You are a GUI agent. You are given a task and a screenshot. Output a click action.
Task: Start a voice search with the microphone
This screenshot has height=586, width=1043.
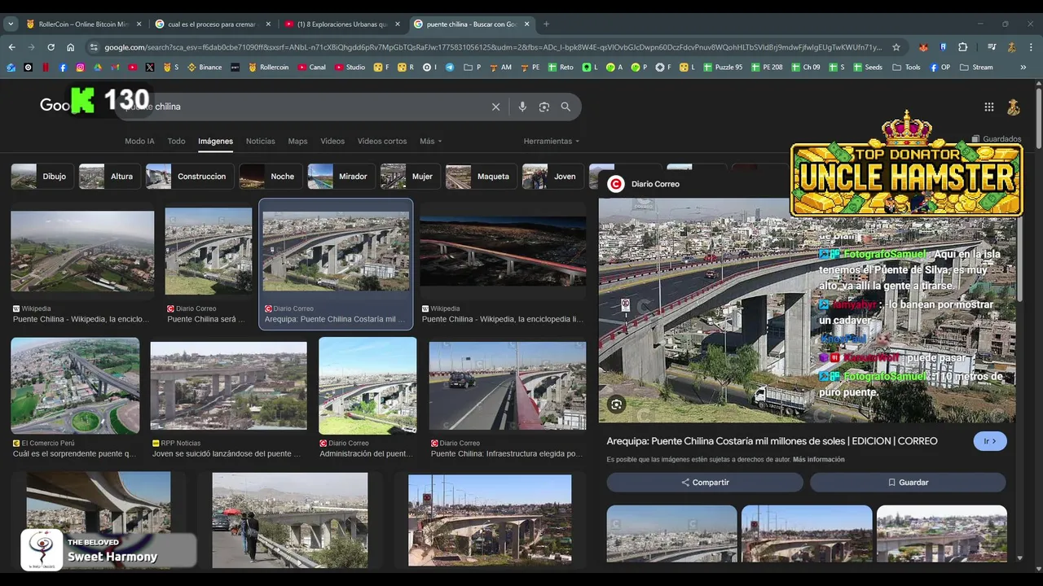[x=522, y=107]
